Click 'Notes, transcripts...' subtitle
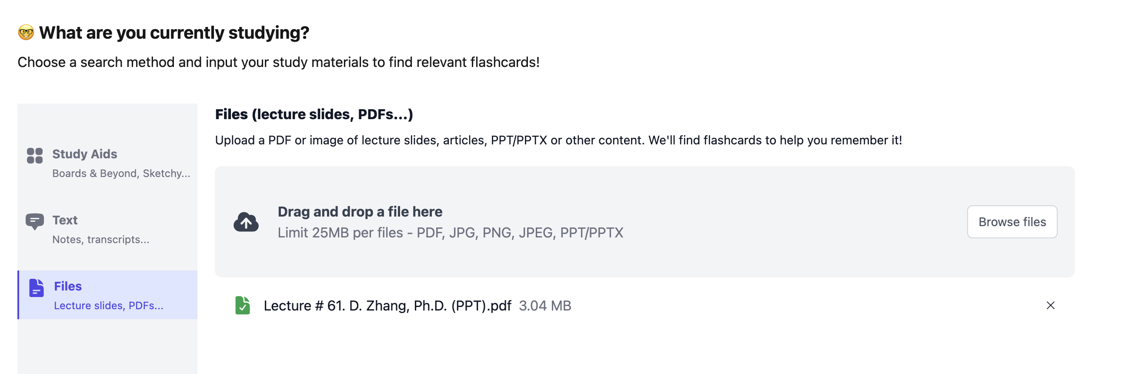Image resolution: width=1122 pixels, height=374 pixels. 100,240
